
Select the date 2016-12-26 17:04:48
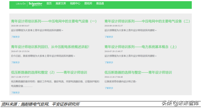click(114, 77)
